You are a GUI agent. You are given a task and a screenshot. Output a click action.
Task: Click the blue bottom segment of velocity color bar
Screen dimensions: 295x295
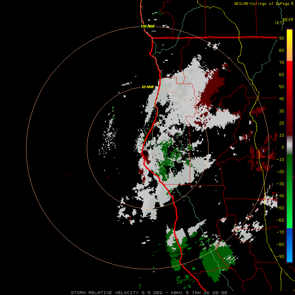pyautogui.click(x=289, y=245)
